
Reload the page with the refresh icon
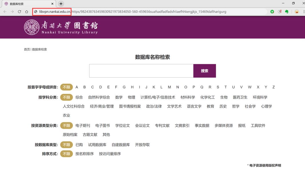point(19,12)
